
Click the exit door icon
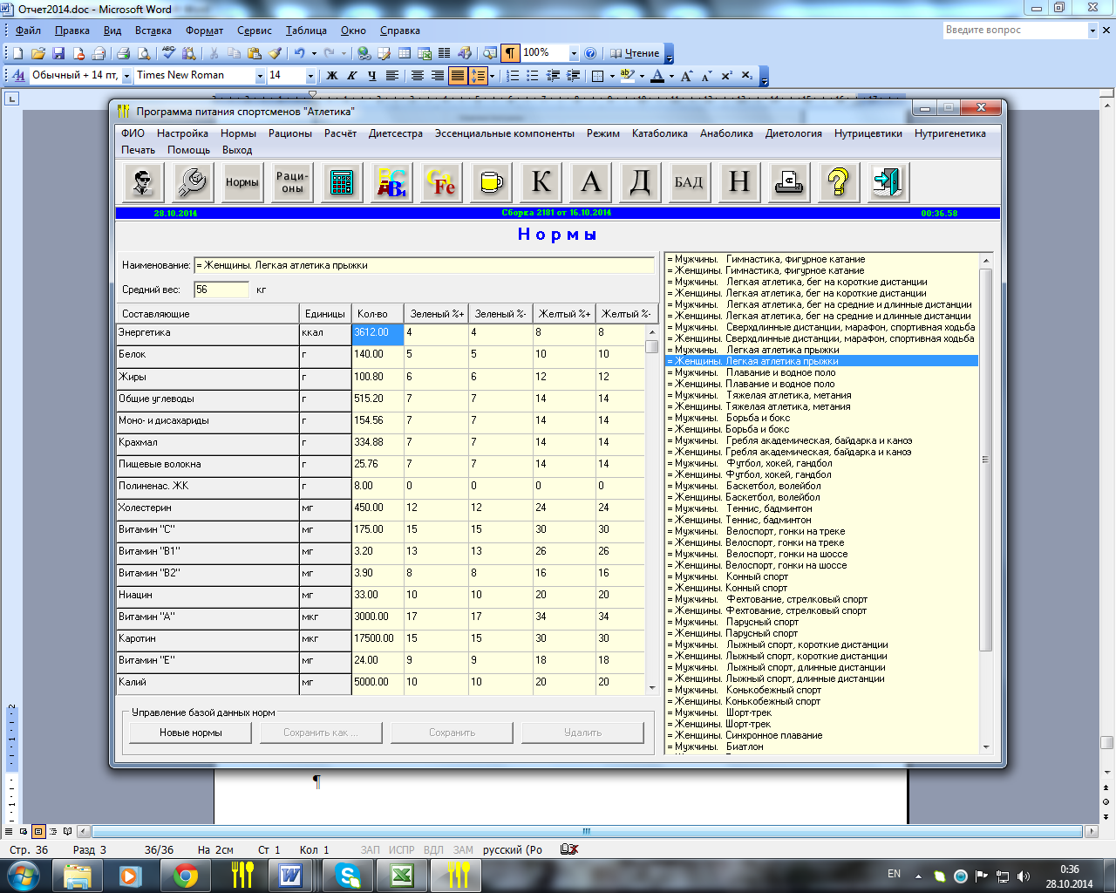pyautogui.click(x=887, y=182)
